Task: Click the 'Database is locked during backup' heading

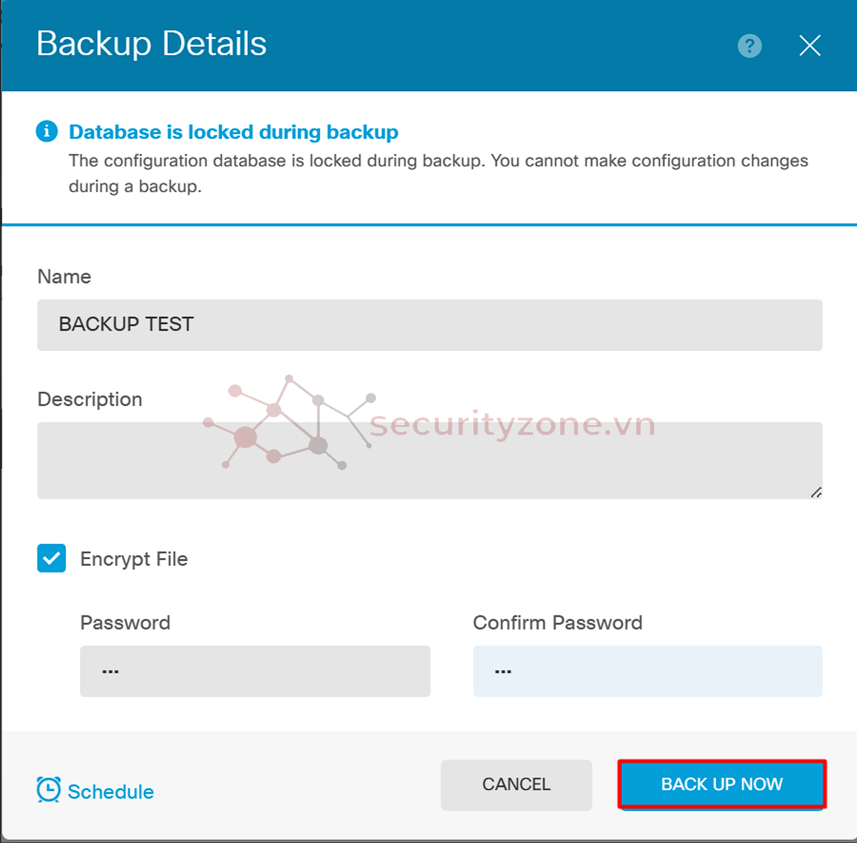Action: (x=233, y=132)
